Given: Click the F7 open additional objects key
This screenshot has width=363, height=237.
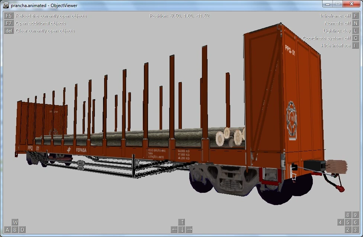Looking at the screenshot, I should point(9,23).
